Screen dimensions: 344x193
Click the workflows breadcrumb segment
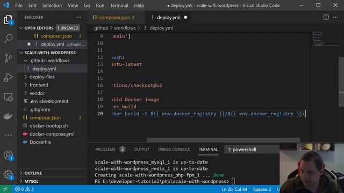pyautogui.click(x=125, y=28)
